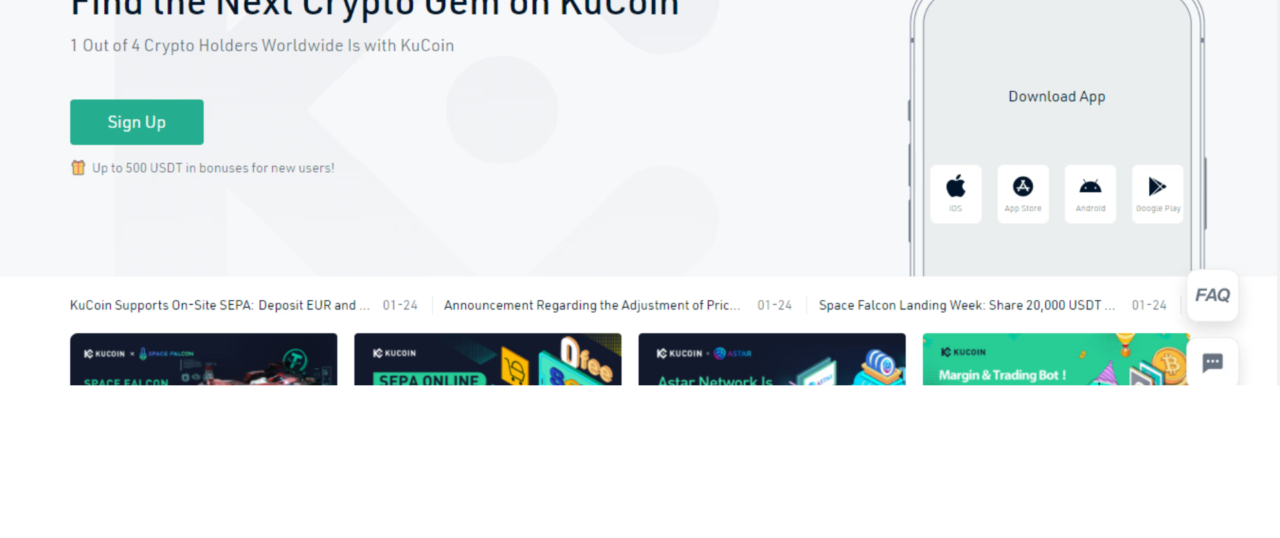Open the Astar Network banner card
Viewport: 1280px width, 538px height.
point(772,359)
